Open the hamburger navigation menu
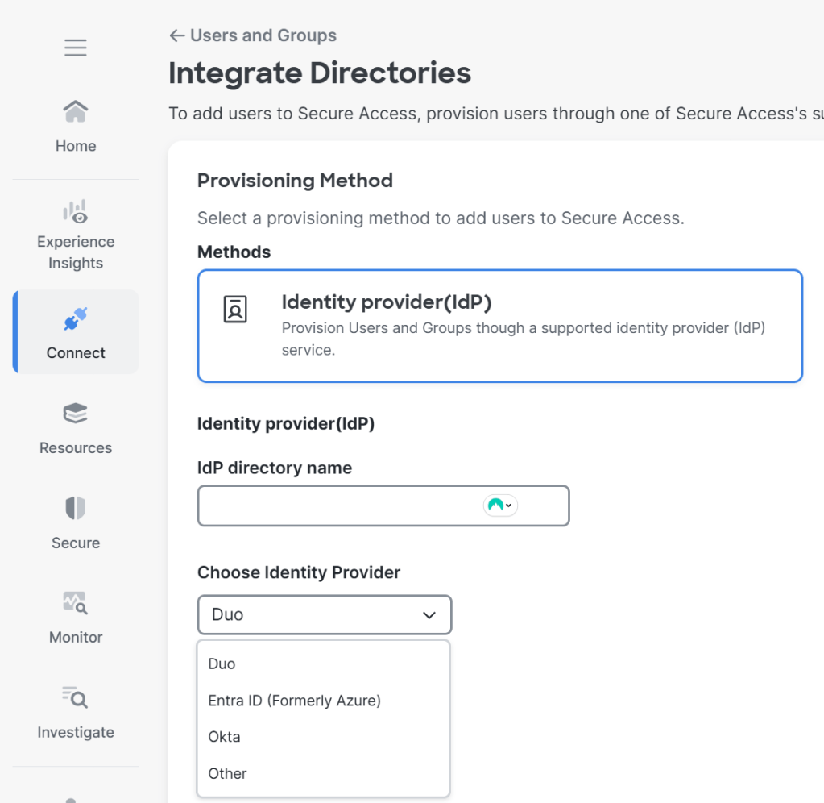The image size is (824, 803). pyautogui.click(x=76, y=48)
